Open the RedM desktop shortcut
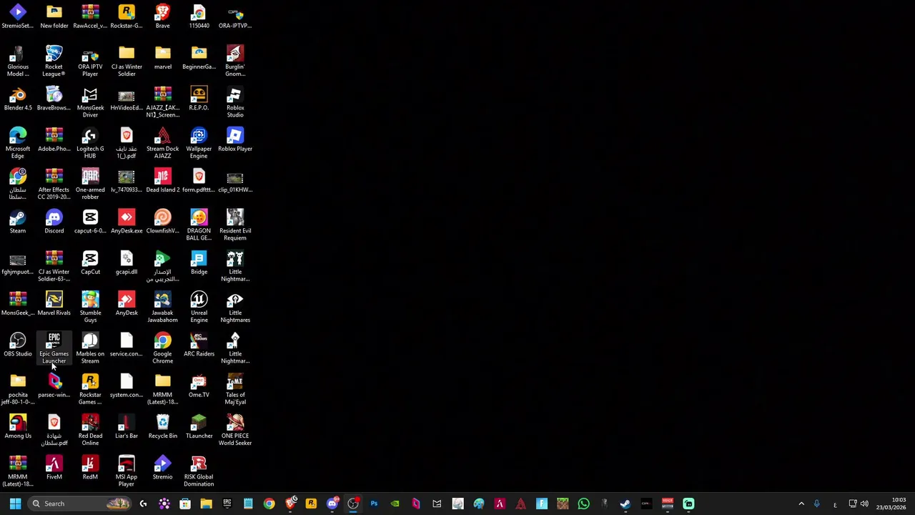The width and height of the screenshot is (915, 515). click(90, 468)
